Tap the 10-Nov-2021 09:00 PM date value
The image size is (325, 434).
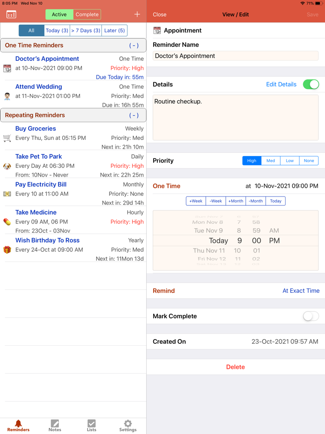pyautogui.click(x=286, y=186)
